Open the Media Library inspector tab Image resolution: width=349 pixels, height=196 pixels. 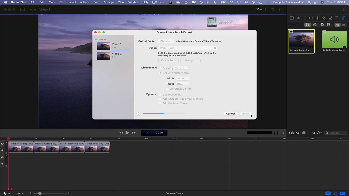tap(343, 18)
